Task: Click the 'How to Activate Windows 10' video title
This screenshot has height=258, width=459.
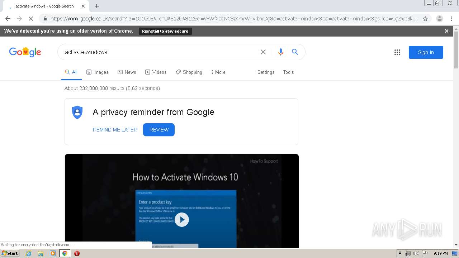Action: [x=185, y=177]
